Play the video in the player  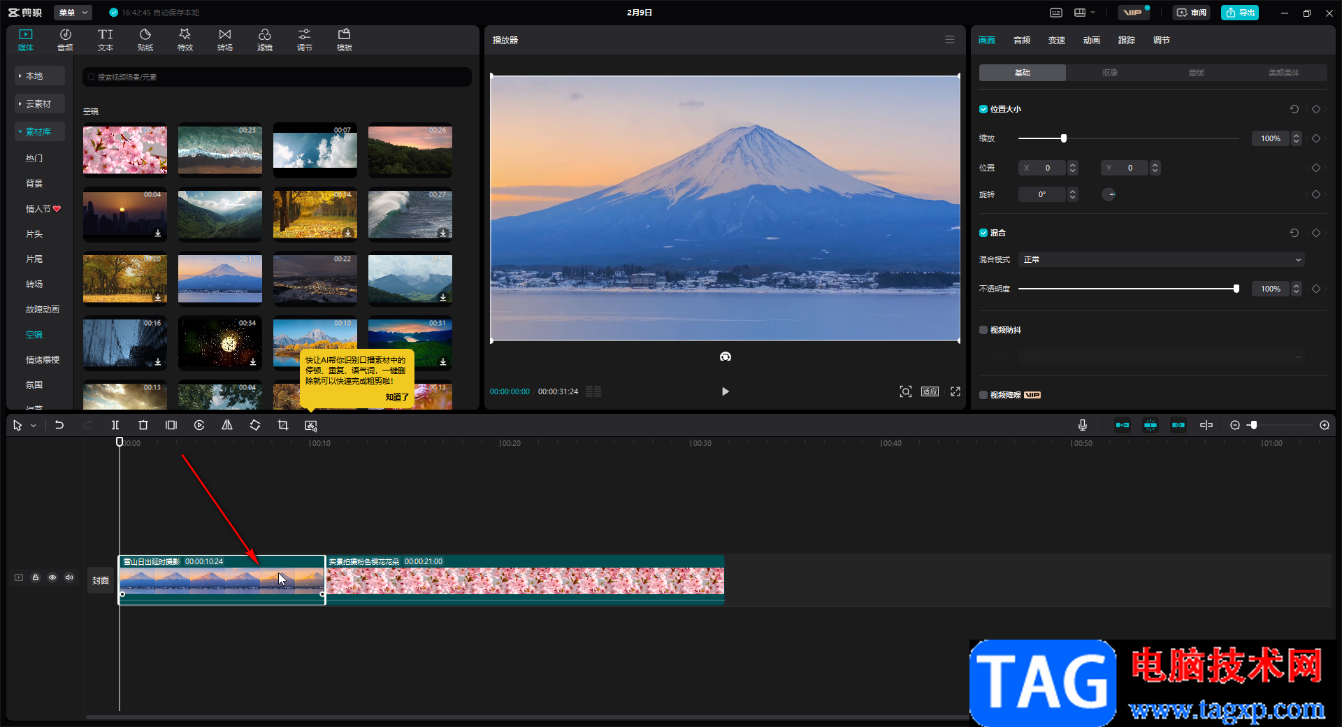click(725, 391)
